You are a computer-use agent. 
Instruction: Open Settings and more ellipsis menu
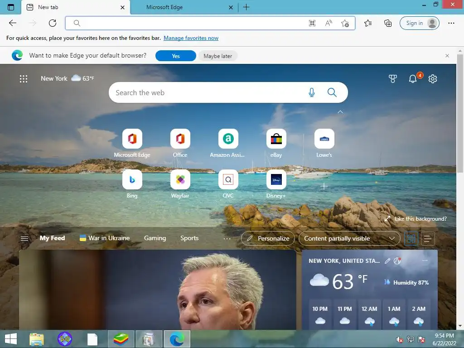451,23
